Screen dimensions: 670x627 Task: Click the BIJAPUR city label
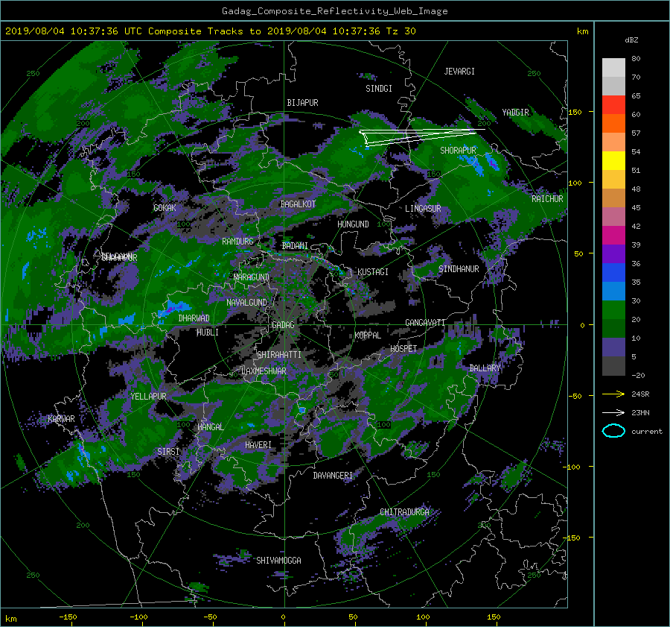click(x=302, y=103)
